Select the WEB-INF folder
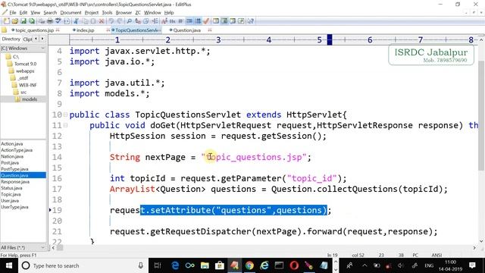Image resolution: width=485 pixels, height=273 pixels. point(28,85)
